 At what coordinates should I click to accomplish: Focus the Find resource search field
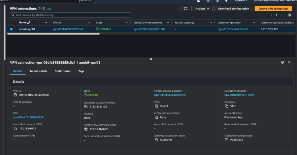tap(71, 15)
